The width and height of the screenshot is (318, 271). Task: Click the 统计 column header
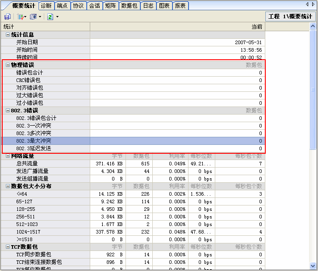point(45,27)
